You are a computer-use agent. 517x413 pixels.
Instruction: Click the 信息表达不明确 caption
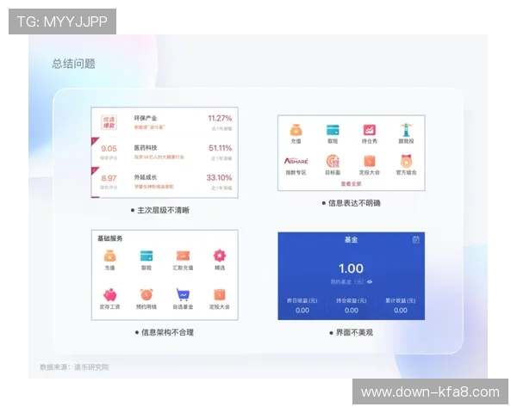tap(352, 203)
